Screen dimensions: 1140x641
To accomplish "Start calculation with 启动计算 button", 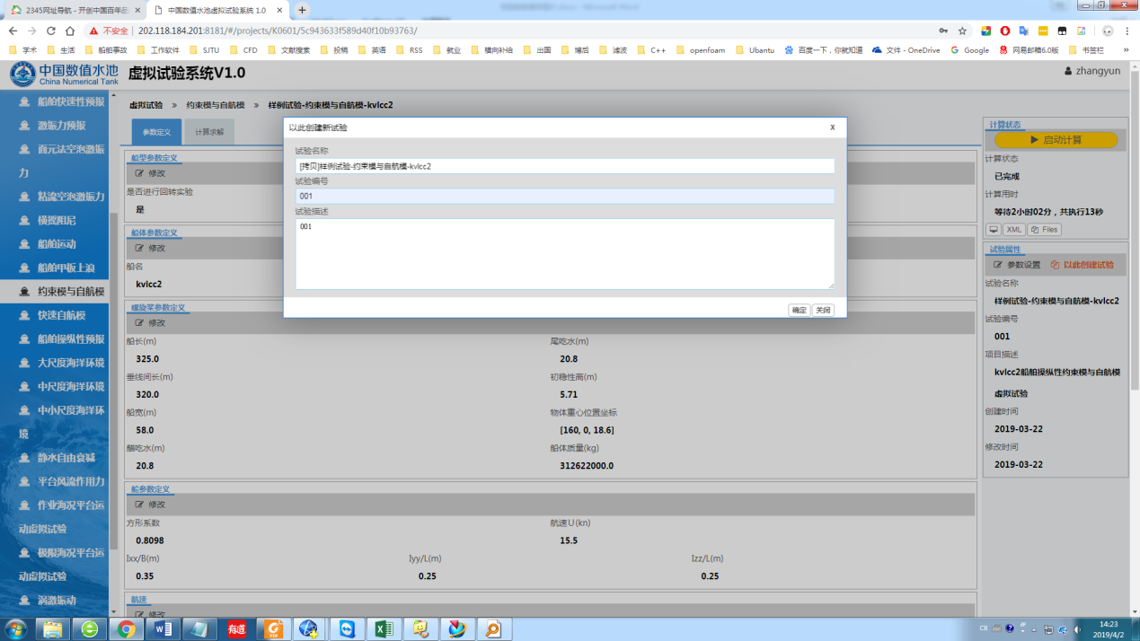I will click(x=1056, y=140).
